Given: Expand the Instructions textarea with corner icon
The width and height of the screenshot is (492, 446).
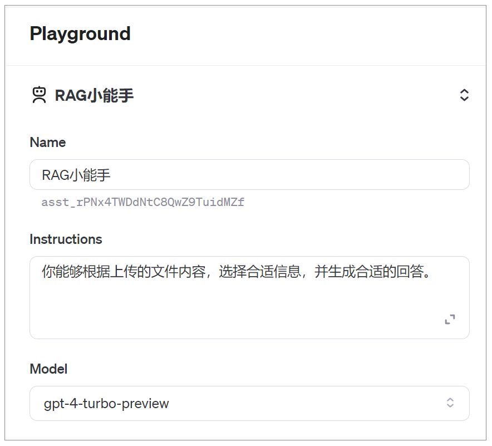Looking at the screenshot, I should (x=450, y=319).
